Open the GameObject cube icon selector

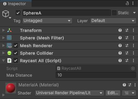click(x=7, y=14)
